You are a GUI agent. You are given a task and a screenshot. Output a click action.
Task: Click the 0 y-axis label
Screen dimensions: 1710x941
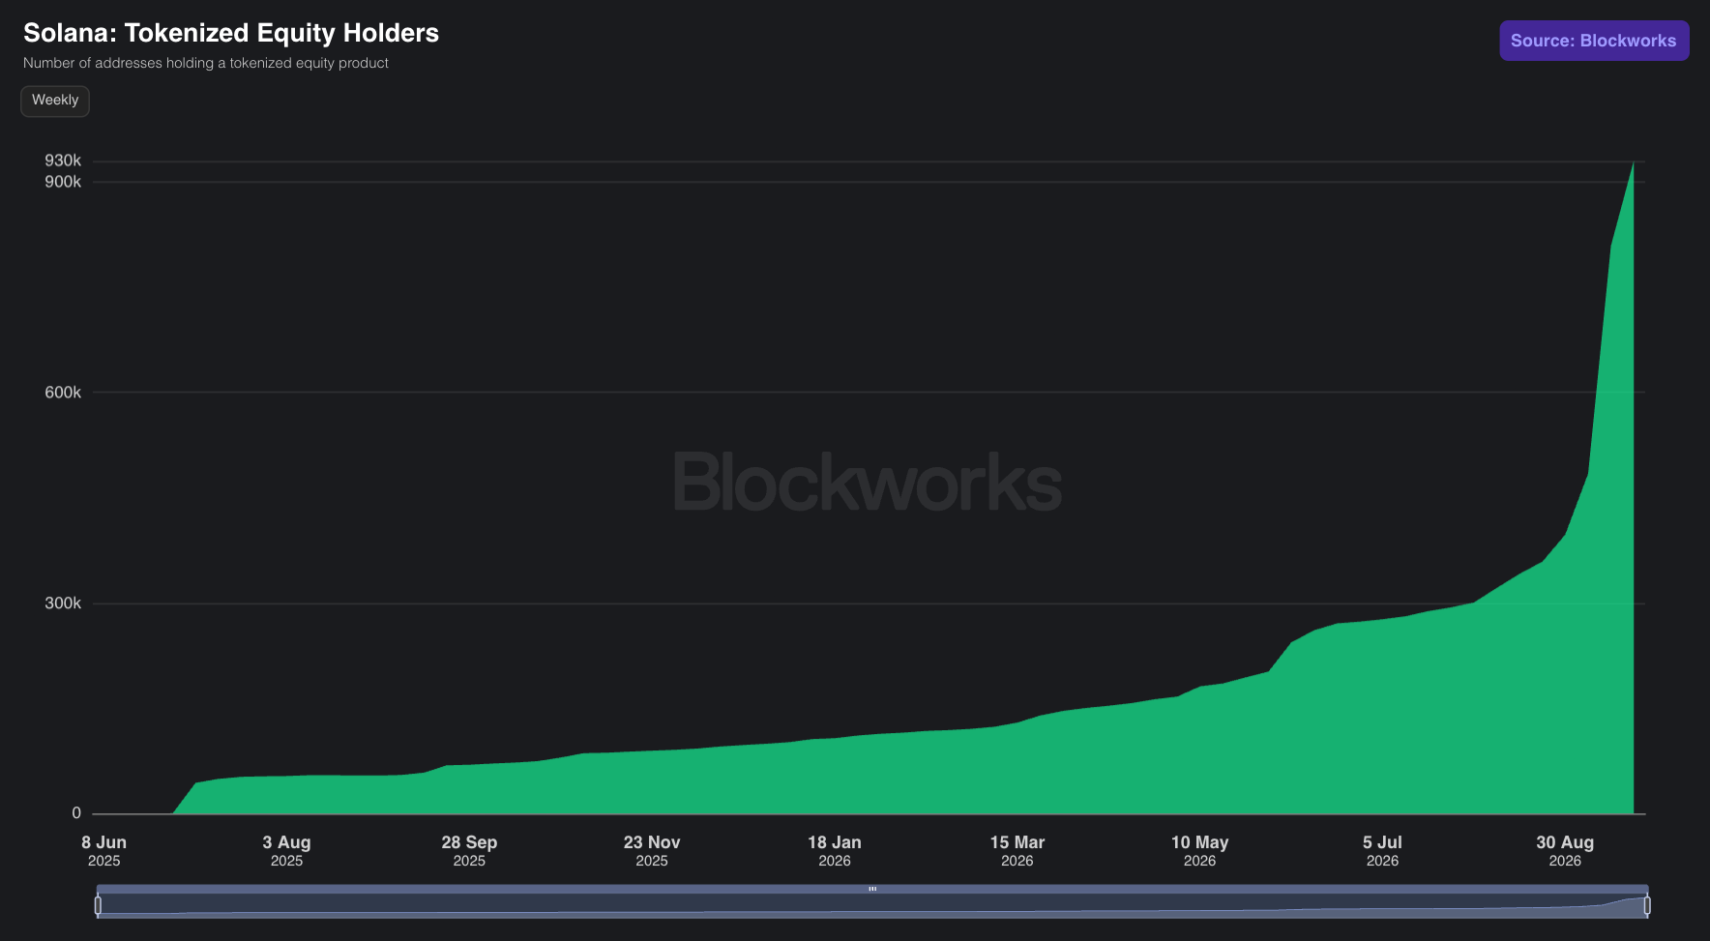point(76,813)
